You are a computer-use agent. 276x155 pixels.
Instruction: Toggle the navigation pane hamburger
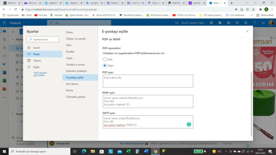tap(13, 32)
